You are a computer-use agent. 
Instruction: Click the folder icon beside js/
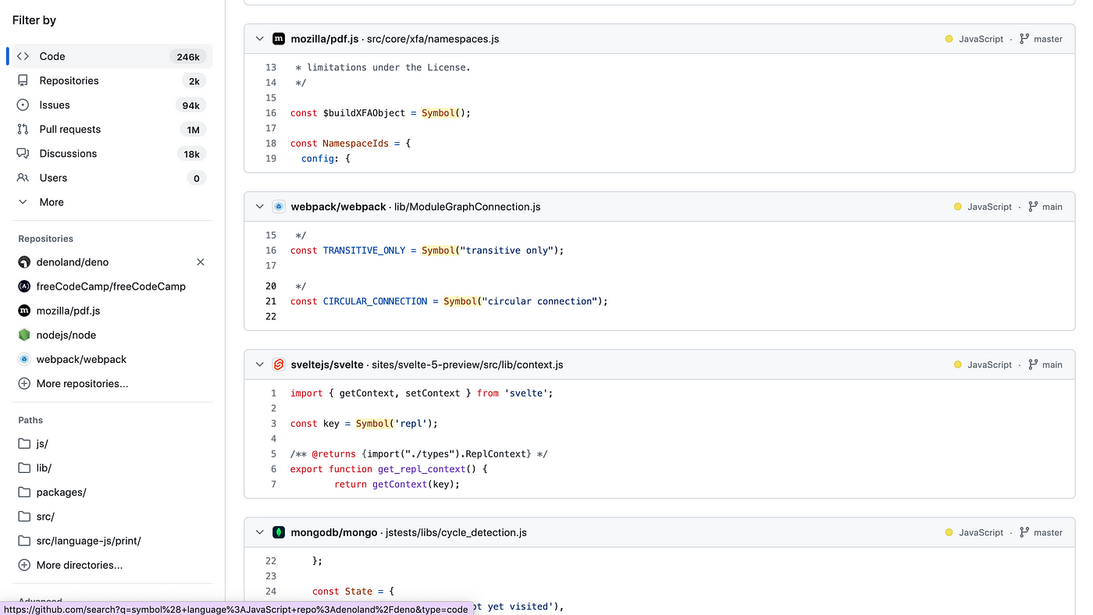click(23, 443)
